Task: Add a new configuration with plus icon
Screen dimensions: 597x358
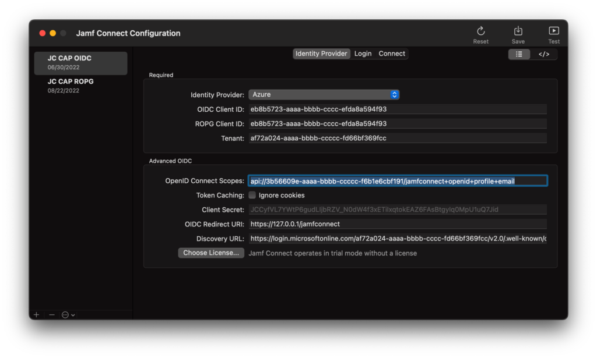Action: [37, 315]
